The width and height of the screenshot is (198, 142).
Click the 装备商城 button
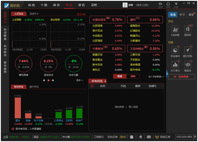click(x=181, y=77)
